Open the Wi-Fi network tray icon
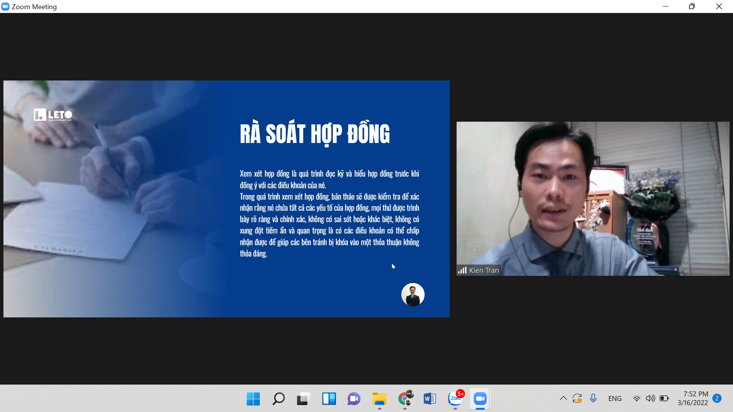733x412 pixels. 636,398
